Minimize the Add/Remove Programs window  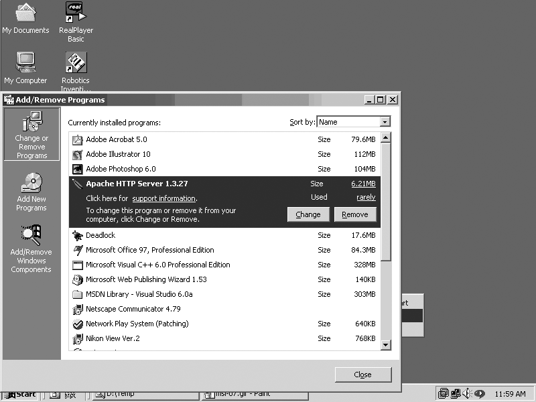tap(369, 100)
